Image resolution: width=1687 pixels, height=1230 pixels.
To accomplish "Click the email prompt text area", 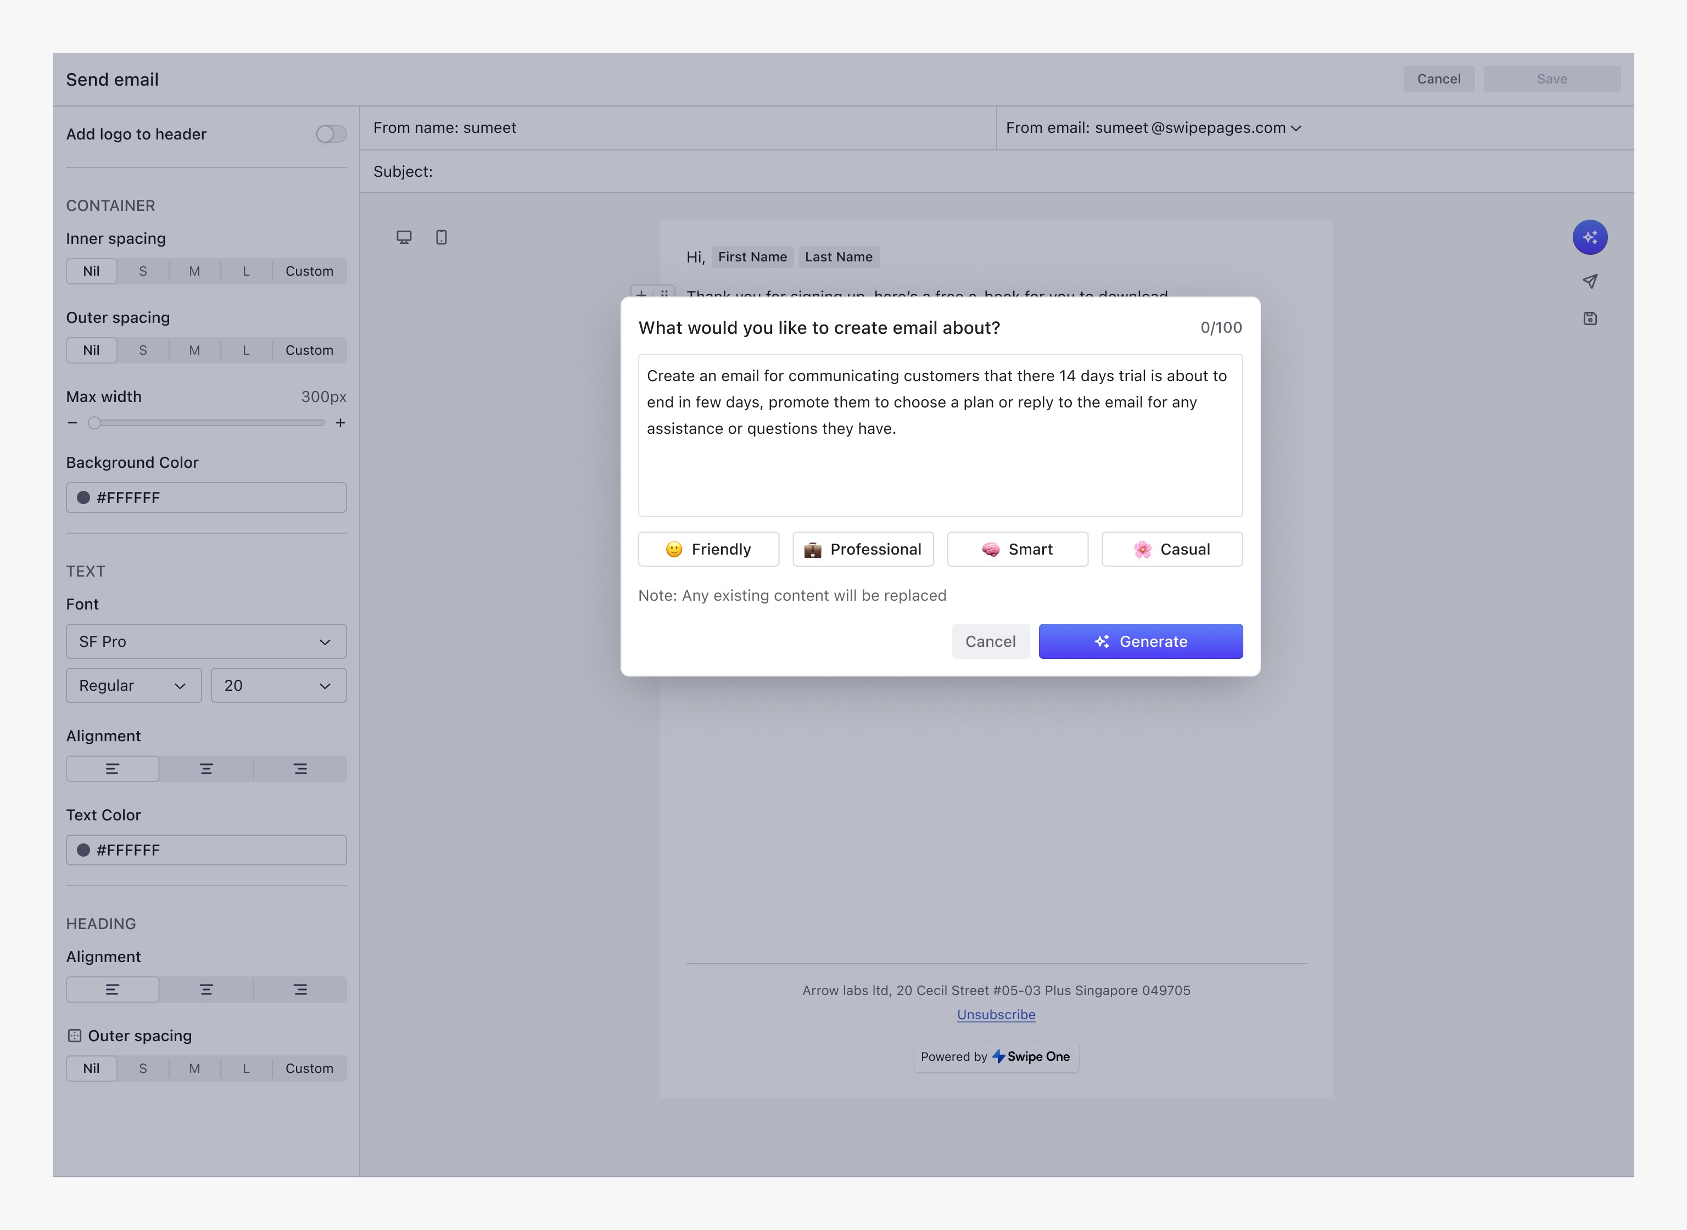I will click(940, 435).
